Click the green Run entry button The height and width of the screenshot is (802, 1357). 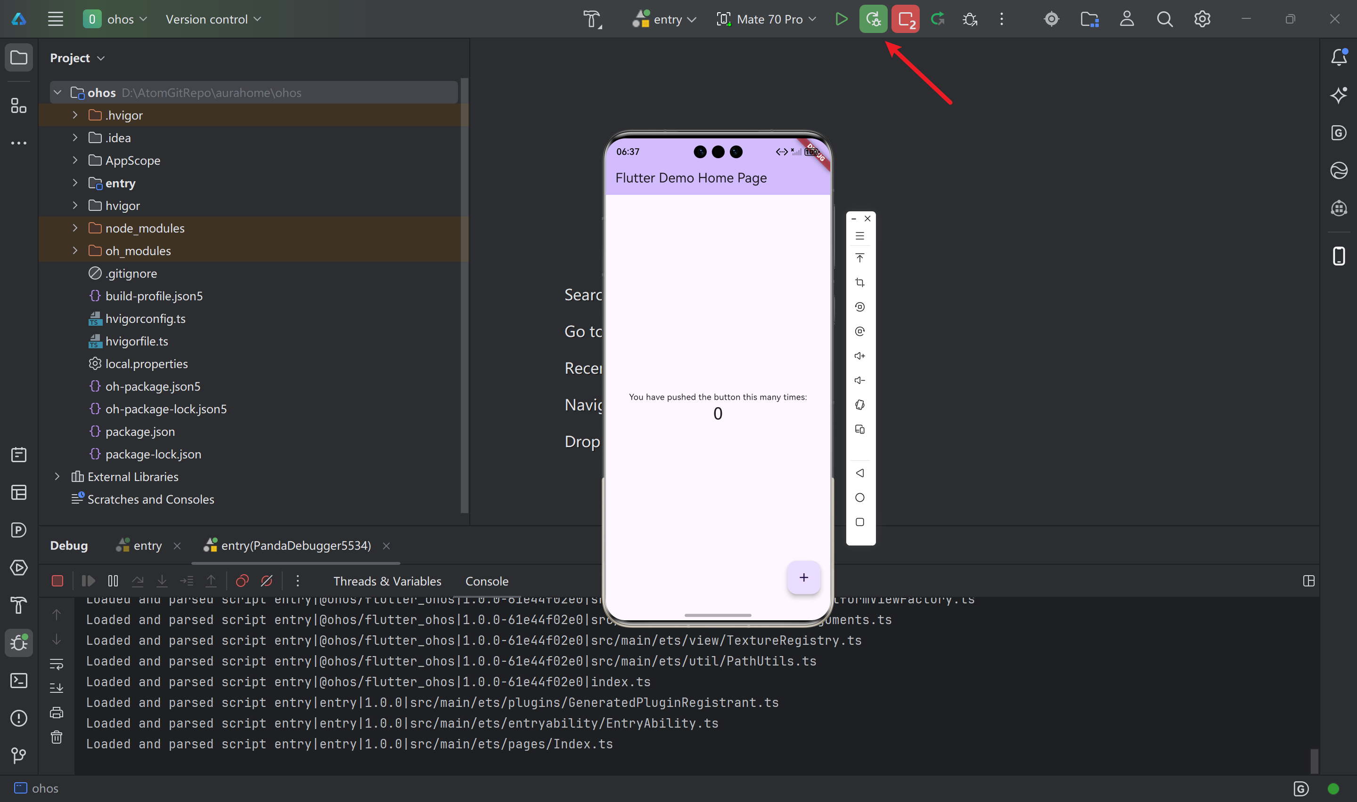841,19
